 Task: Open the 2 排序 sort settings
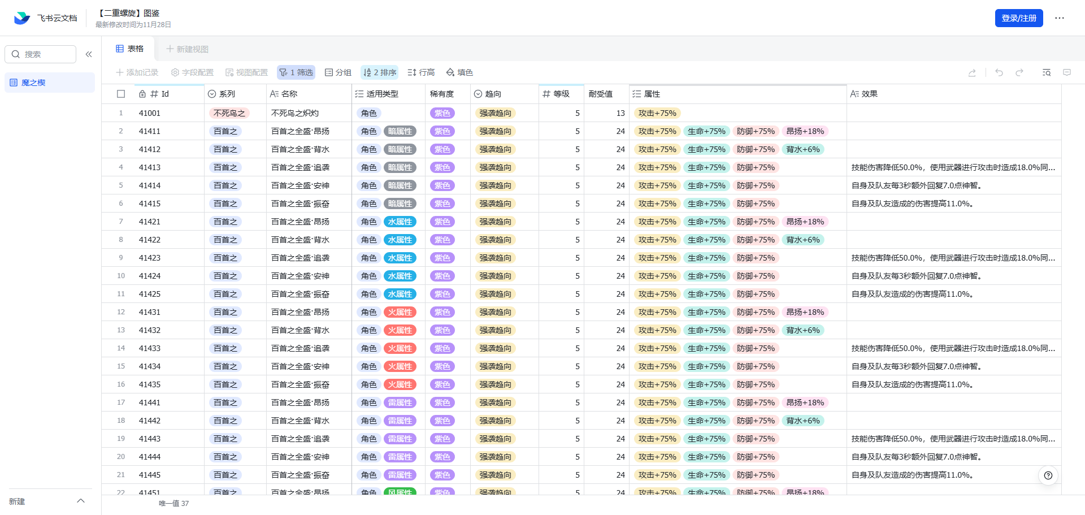379,72
